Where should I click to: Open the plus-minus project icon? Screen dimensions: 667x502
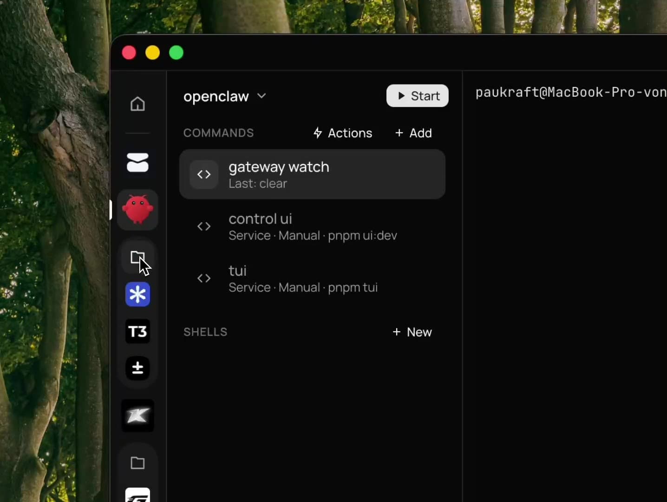point(137,368)
